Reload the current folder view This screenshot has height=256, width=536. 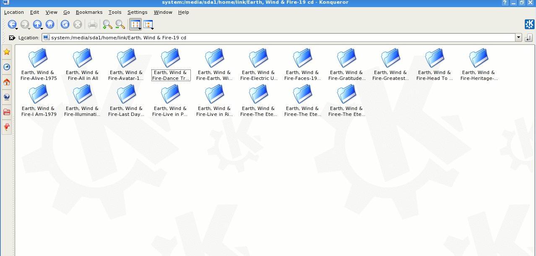65,24
